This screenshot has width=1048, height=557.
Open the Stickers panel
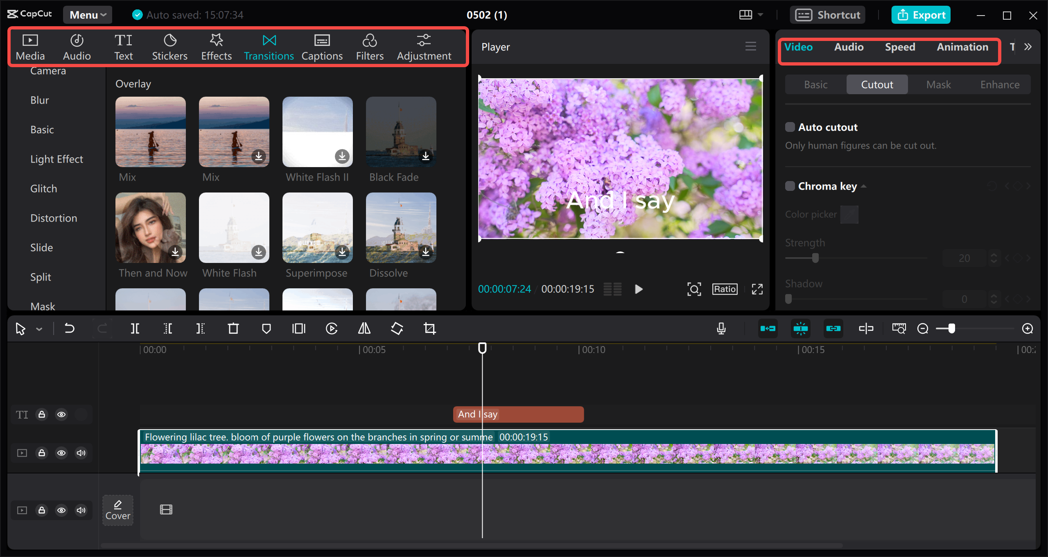pos(169,48)
